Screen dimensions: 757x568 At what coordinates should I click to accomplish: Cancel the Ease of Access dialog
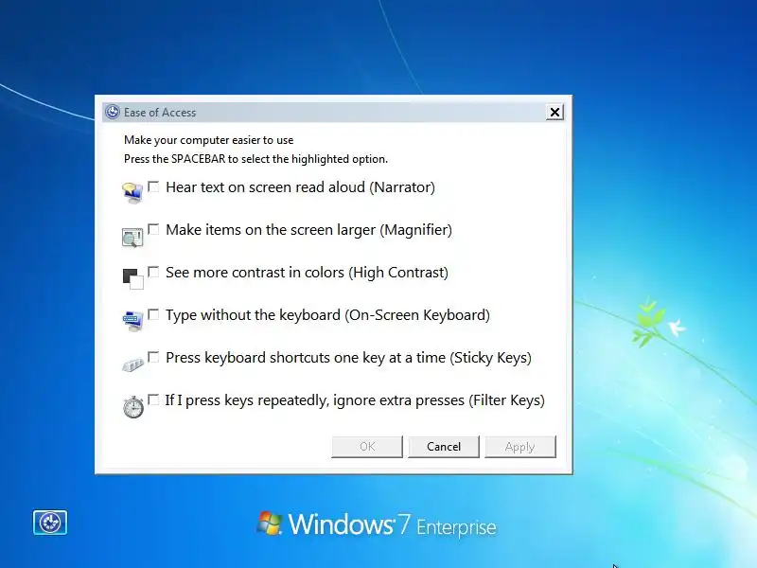coord(444,446)
